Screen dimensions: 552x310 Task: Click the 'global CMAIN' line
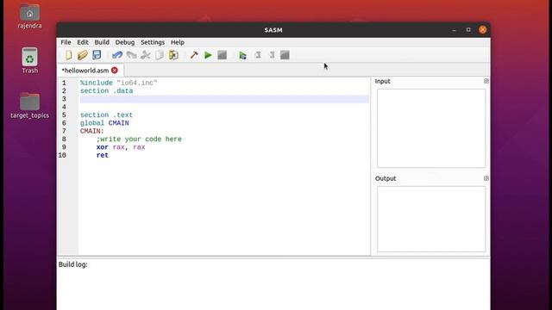point(104,123)
